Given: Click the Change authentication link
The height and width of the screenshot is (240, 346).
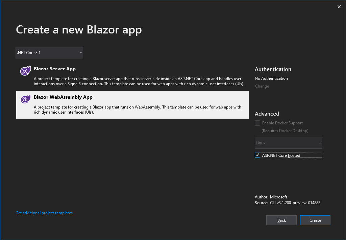Looking at the screenshot, I should click(x=262, y=86).
